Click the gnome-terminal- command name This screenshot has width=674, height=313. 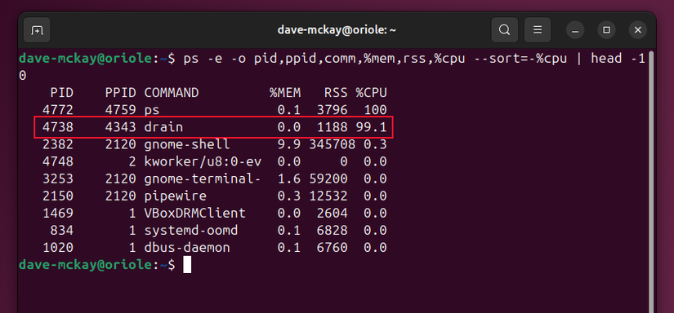click(203, 179)
